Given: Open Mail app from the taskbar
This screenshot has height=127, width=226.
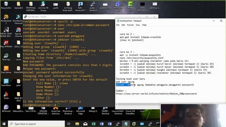Looking at the screenshot, I should pos(85,124).
